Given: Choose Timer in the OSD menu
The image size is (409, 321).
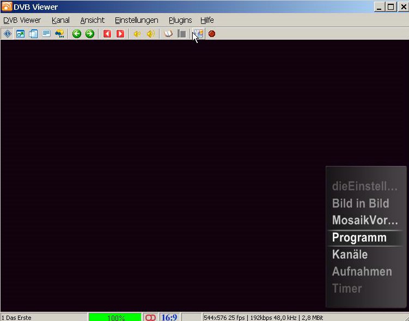Looking at the screenshot, I should [x=347, y=288].
